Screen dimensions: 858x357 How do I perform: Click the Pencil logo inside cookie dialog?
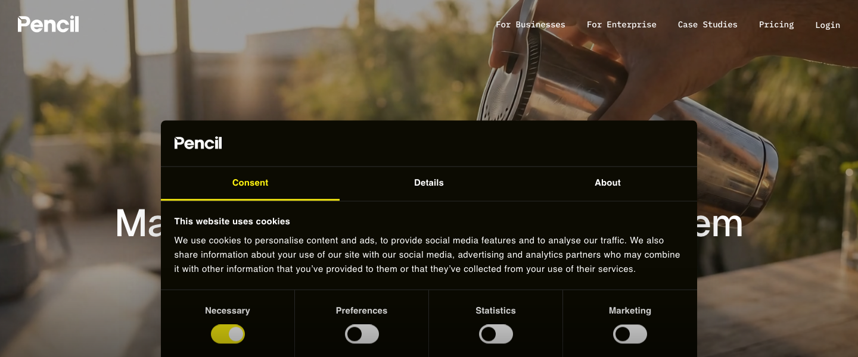tap(198, 143)
